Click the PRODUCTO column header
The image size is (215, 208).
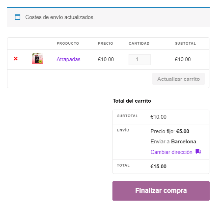pos(68,44)
